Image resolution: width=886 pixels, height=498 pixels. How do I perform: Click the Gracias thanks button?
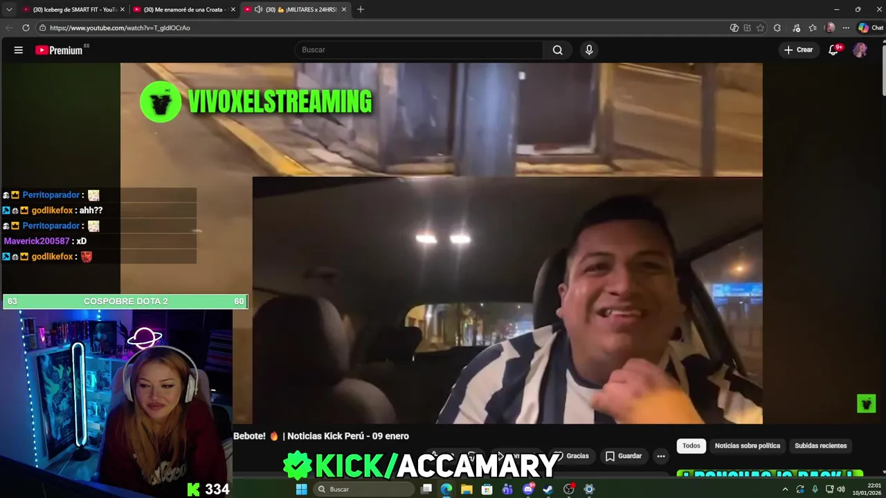pos(572,456)
